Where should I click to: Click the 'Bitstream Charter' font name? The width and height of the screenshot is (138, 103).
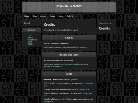pyautogui.click(x=51, y=80)
